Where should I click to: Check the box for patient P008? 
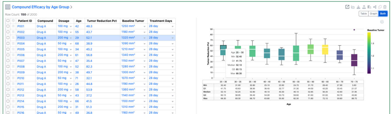[x=8, y=67]
